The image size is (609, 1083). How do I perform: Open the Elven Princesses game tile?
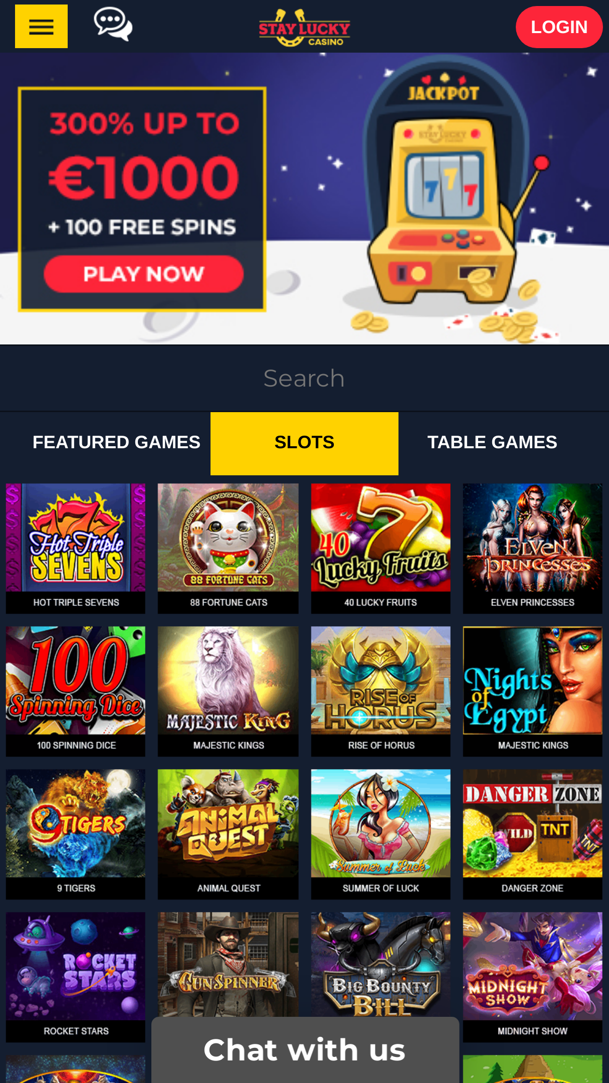(x=532, y=548)
